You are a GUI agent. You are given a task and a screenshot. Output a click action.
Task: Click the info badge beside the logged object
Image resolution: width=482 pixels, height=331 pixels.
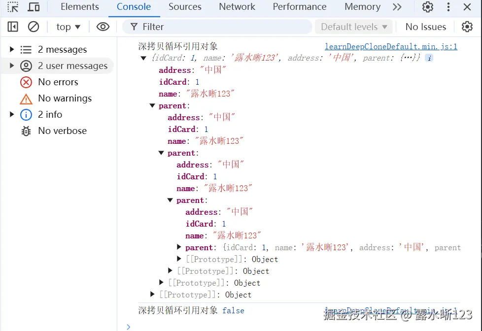pos(429,58)
